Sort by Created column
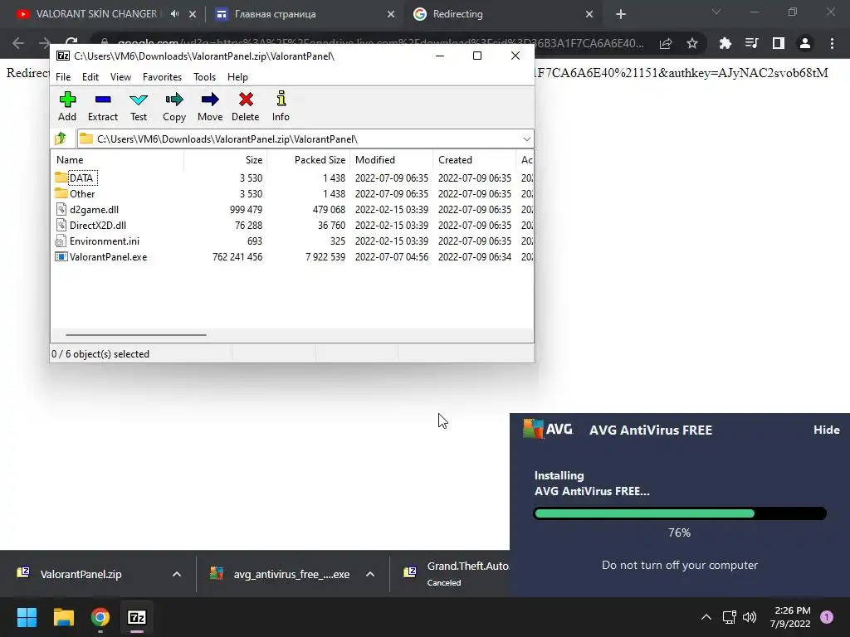The image size is (850, 637). 474,160
